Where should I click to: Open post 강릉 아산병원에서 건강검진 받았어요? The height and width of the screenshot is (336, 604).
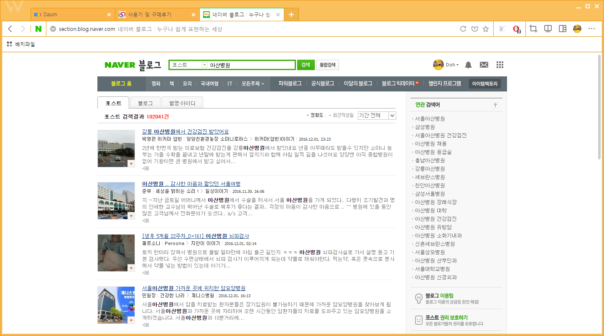[185, 131]
